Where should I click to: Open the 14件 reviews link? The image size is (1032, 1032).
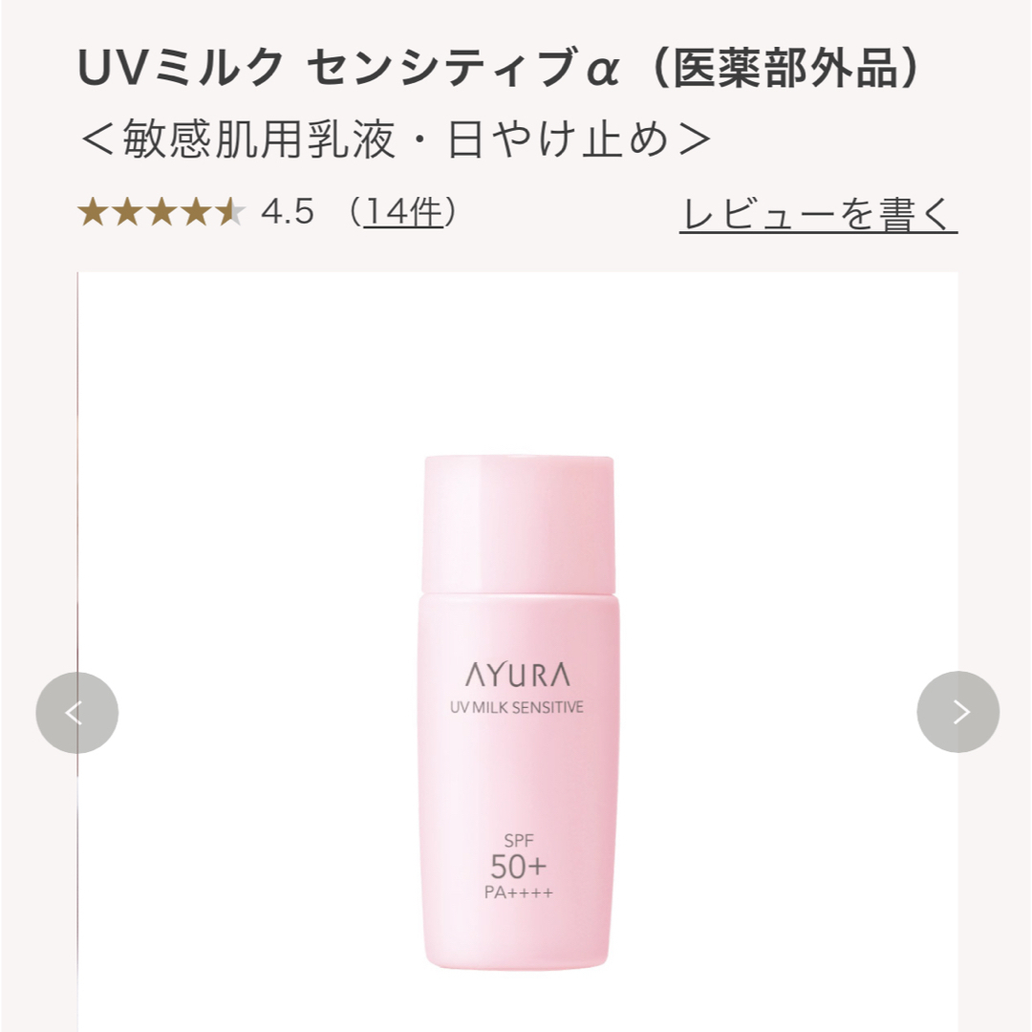pyautogui.click(x=402, y=212)
